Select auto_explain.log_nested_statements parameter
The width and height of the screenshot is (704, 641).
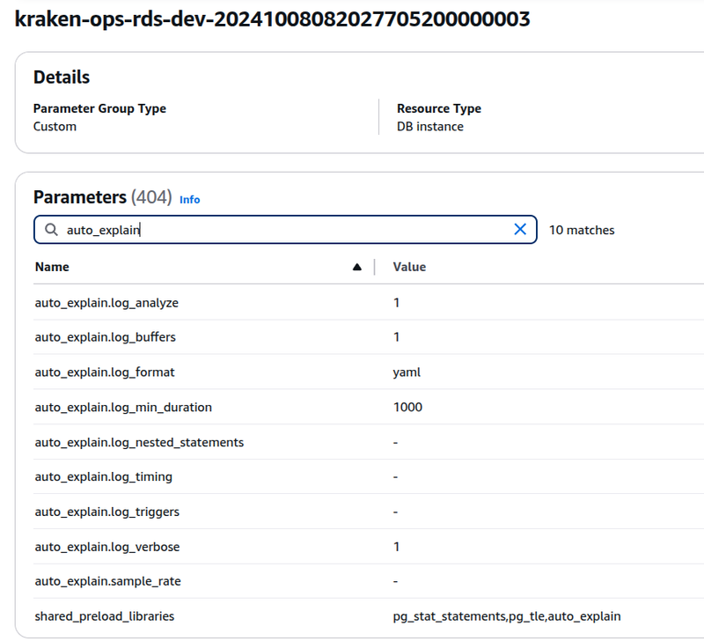pos(139,443)
